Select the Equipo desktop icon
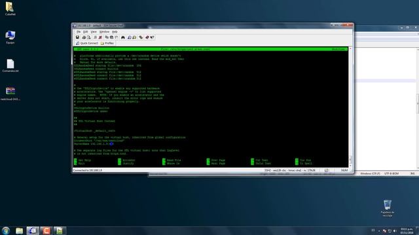This screenshot has width=419, height=235. click(10, 37)
